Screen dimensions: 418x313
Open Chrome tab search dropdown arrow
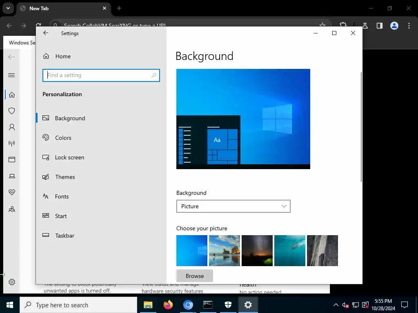8,8
